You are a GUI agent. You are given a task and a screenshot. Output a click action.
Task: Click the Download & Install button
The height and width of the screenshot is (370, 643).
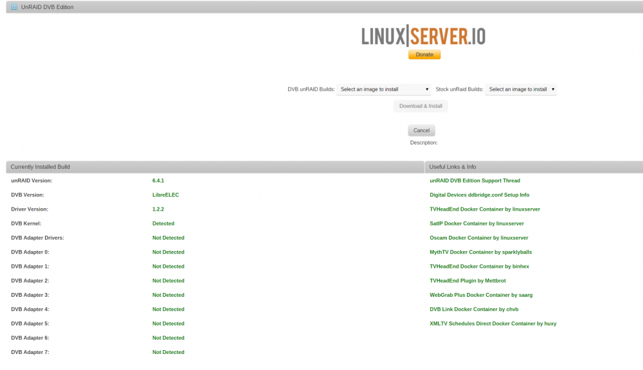[x=421, y=106]
